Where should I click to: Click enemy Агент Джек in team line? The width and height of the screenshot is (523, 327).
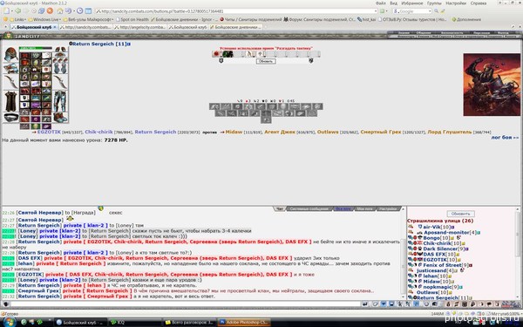[280, 133]
